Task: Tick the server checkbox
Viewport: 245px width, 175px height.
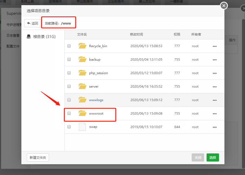Action: click(x=69, y=86)
